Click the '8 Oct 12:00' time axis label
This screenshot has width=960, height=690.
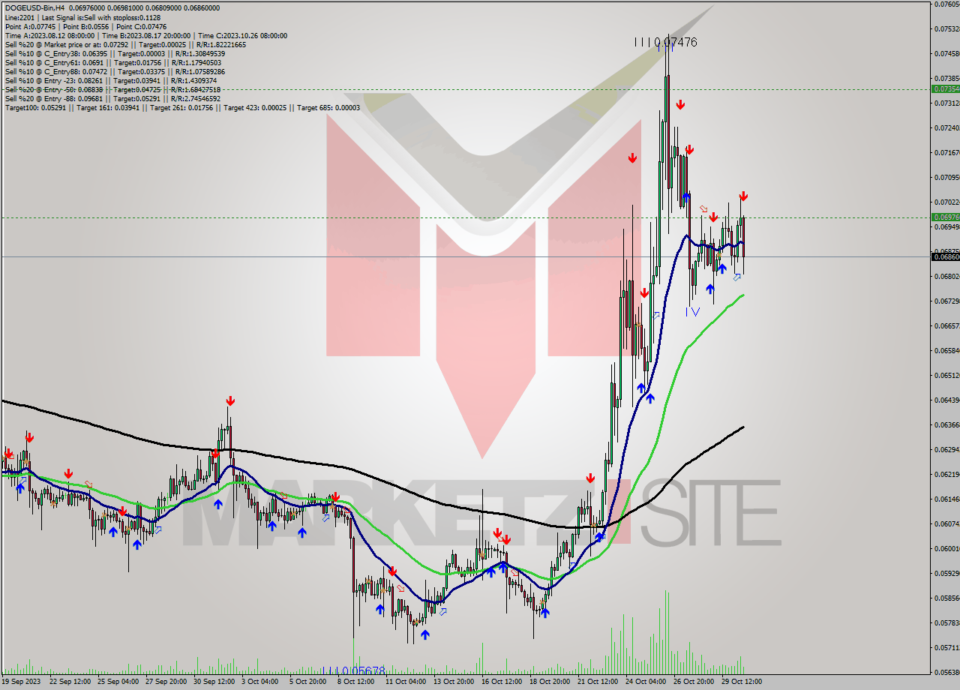coord(356,682)
